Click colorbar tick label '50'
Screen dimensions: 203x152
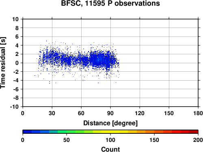(x=67, y=140)
